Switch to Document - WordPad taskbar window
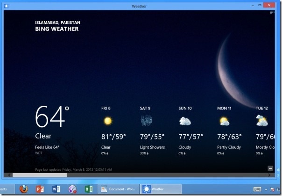282x196 pixels. click(x=119, y=189)
